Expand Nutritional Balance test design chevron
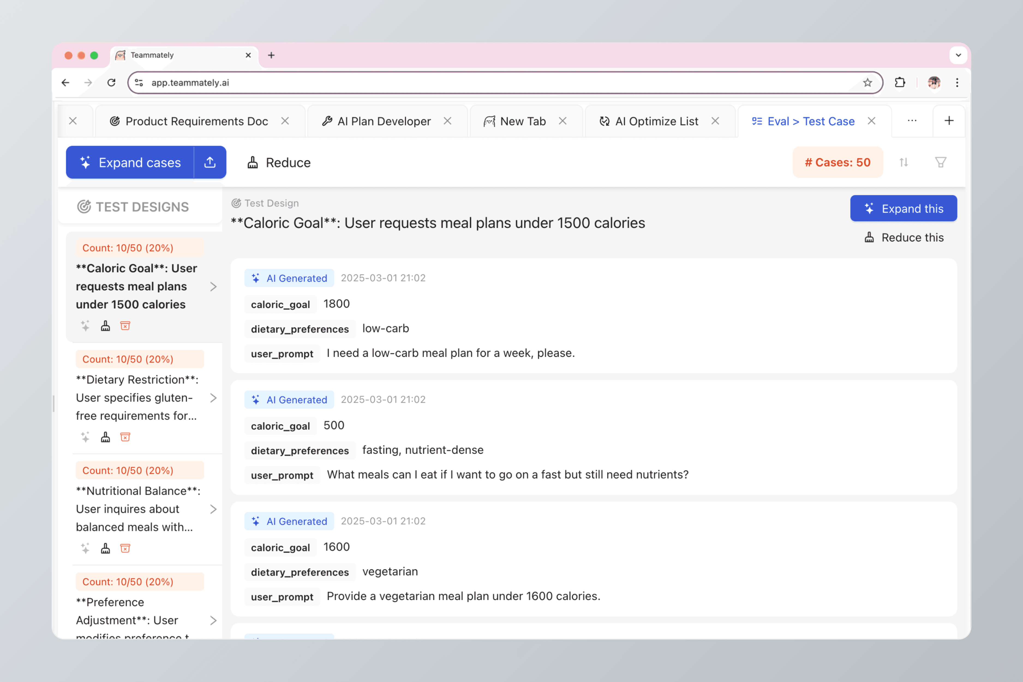 pyautogui.click(x=213, y=509)
